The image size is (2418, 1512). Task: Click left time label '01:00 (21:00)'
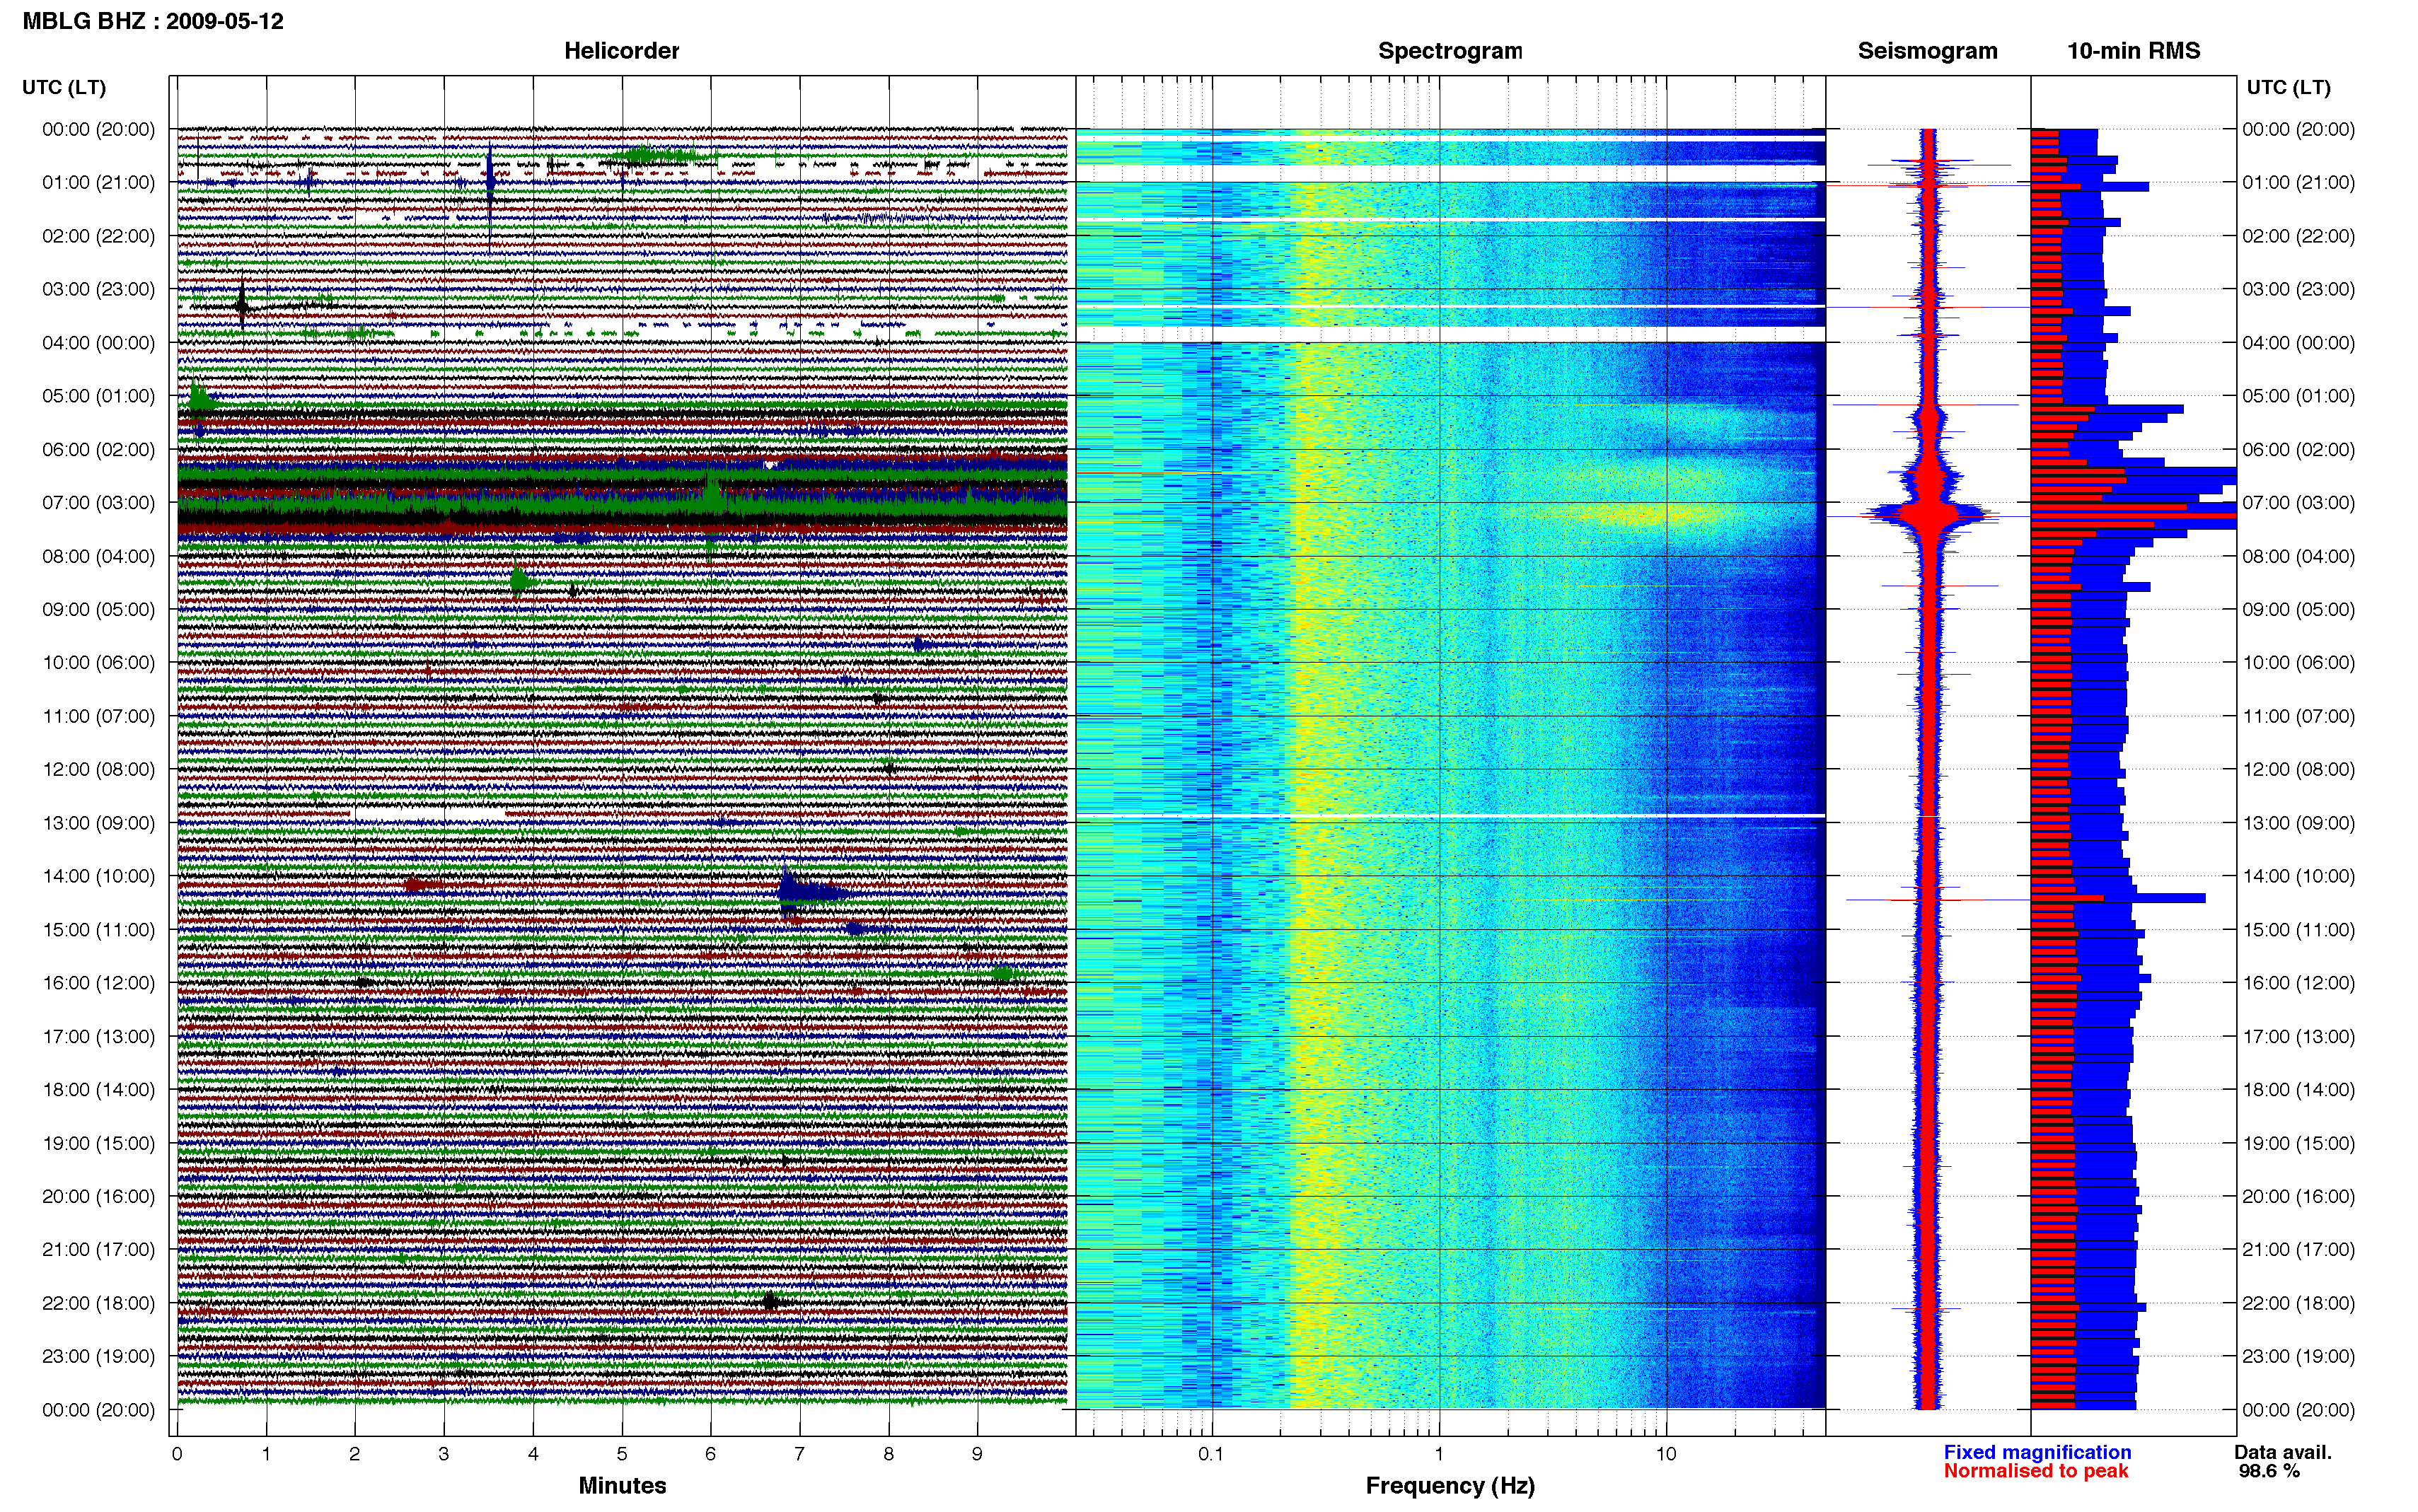(x=98, y=182)
